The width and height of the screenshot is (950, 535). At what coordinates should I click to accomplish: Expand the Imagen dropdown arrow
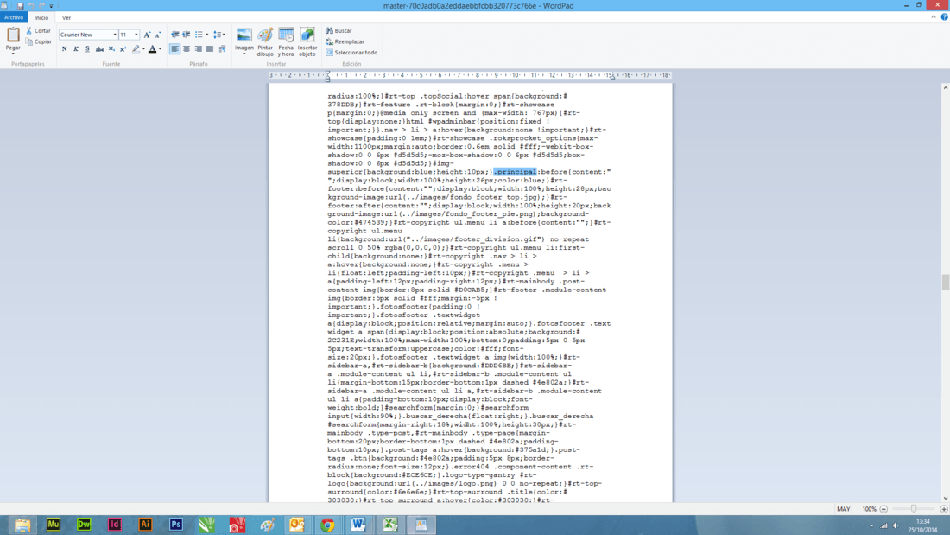point(244,54)
